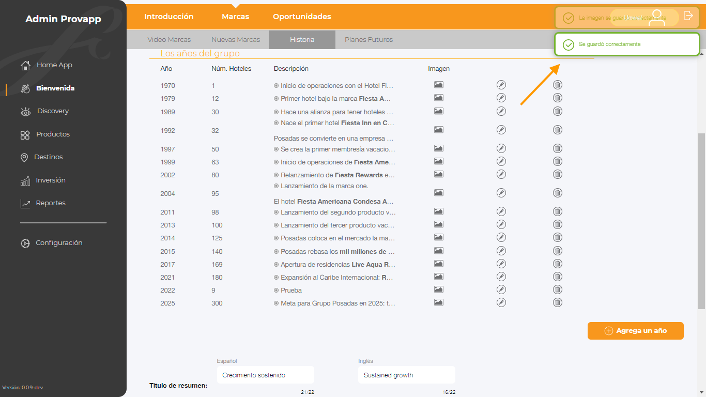Screen dimensions: 706x397
Task: Open image for the 1999 row
Action: tap(439, 161)
